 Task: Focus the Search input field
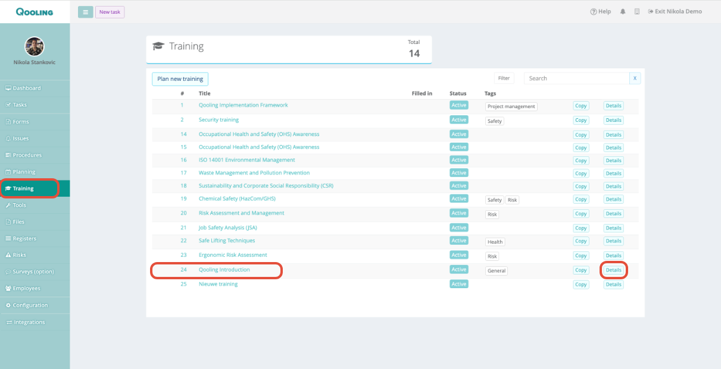pos(576,78)
